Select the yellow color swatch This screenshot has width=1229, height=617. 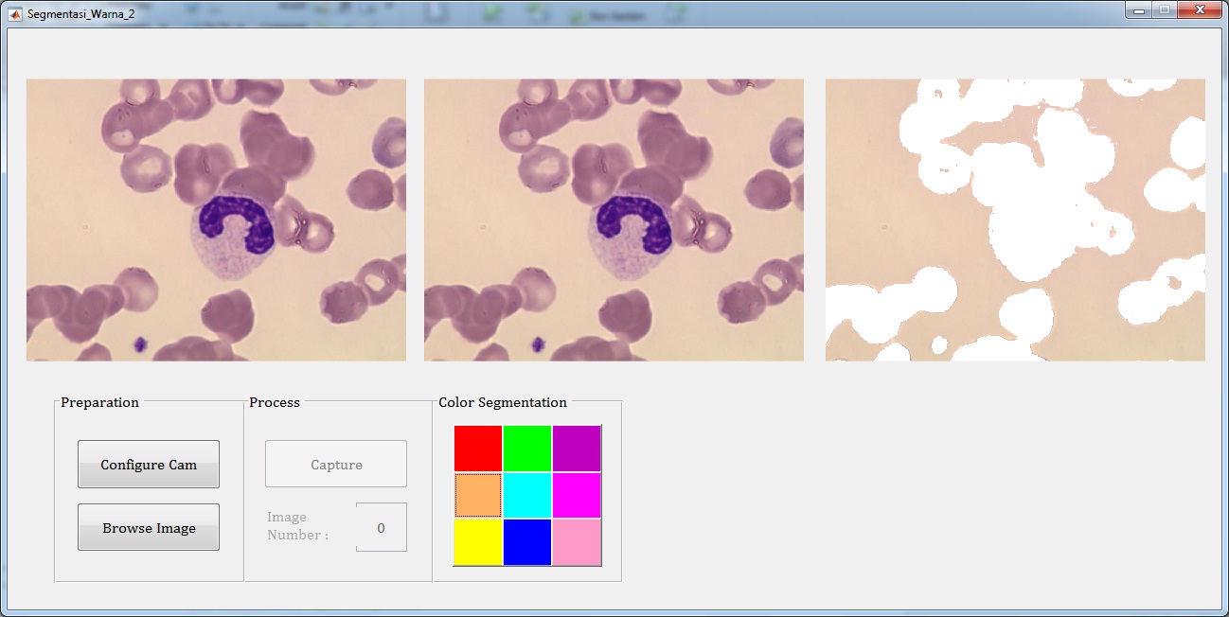tap(478, 541)
